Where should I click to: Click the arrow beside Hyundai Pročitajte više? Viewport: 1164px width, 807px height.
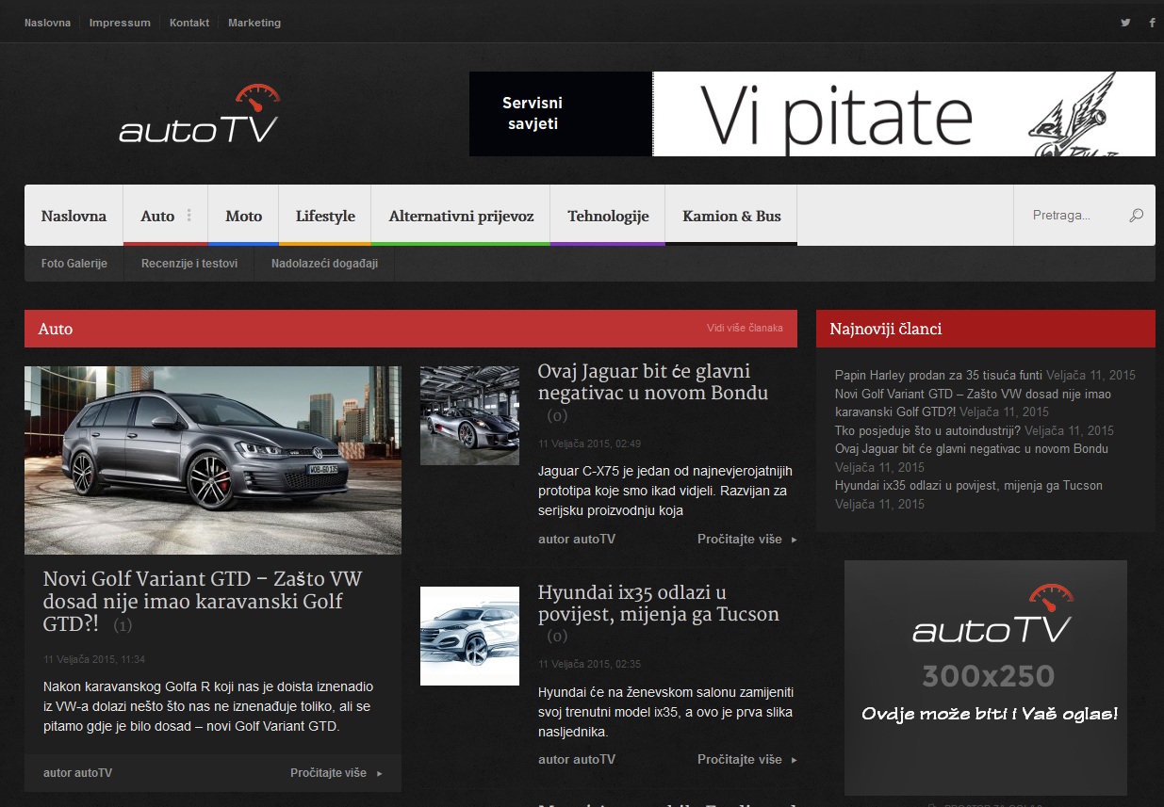(x=795, y=761)
